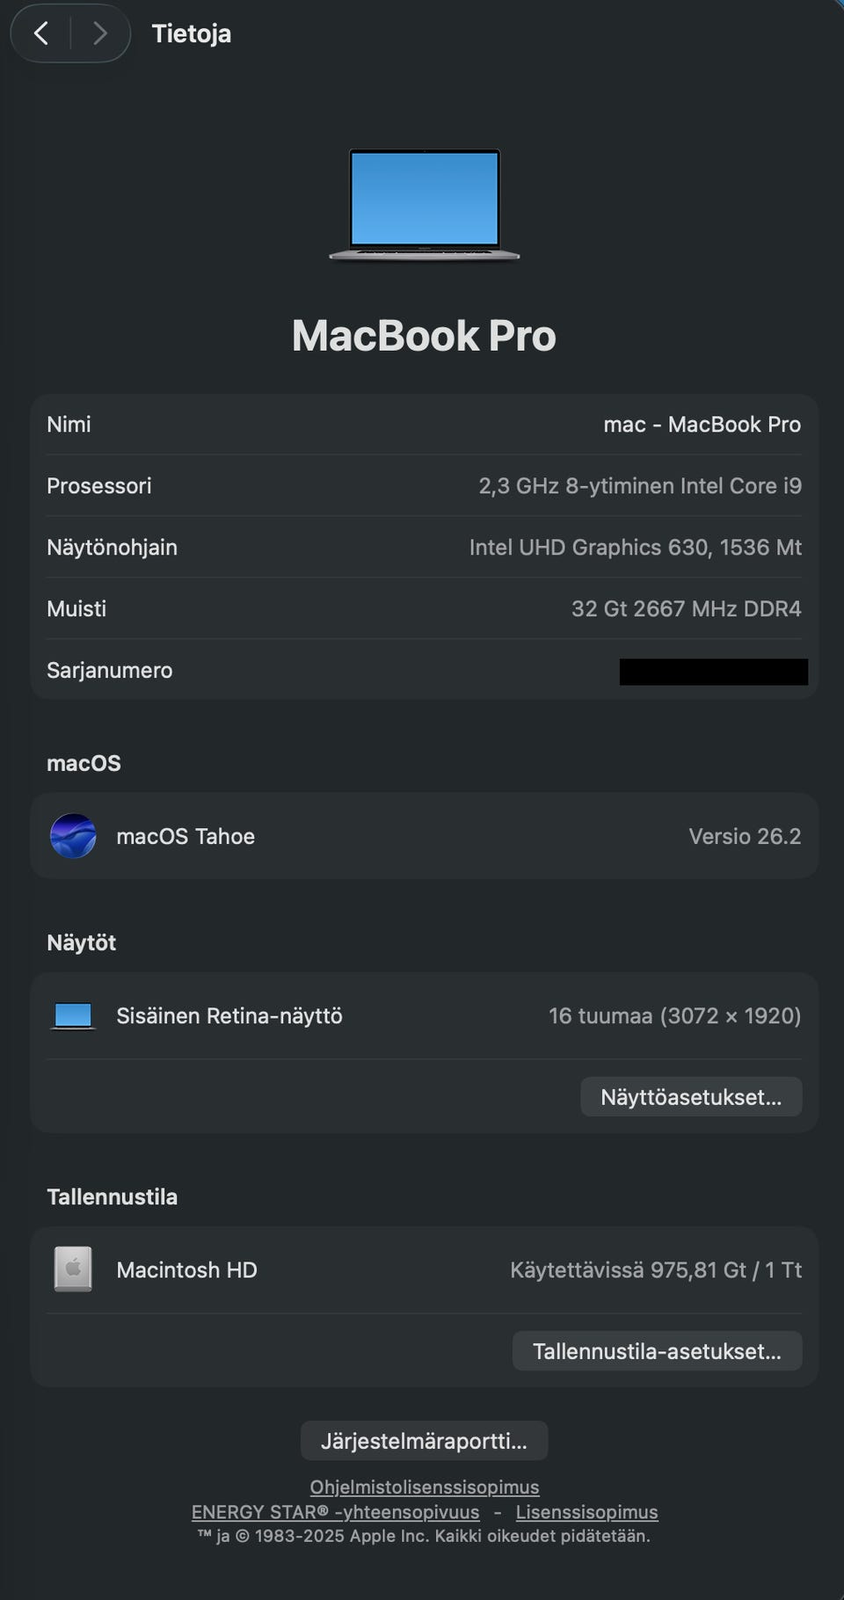Open the Lisenssisopimus link
Image resolution: width=844 pixels, height=1600 pixels.
586,1512
